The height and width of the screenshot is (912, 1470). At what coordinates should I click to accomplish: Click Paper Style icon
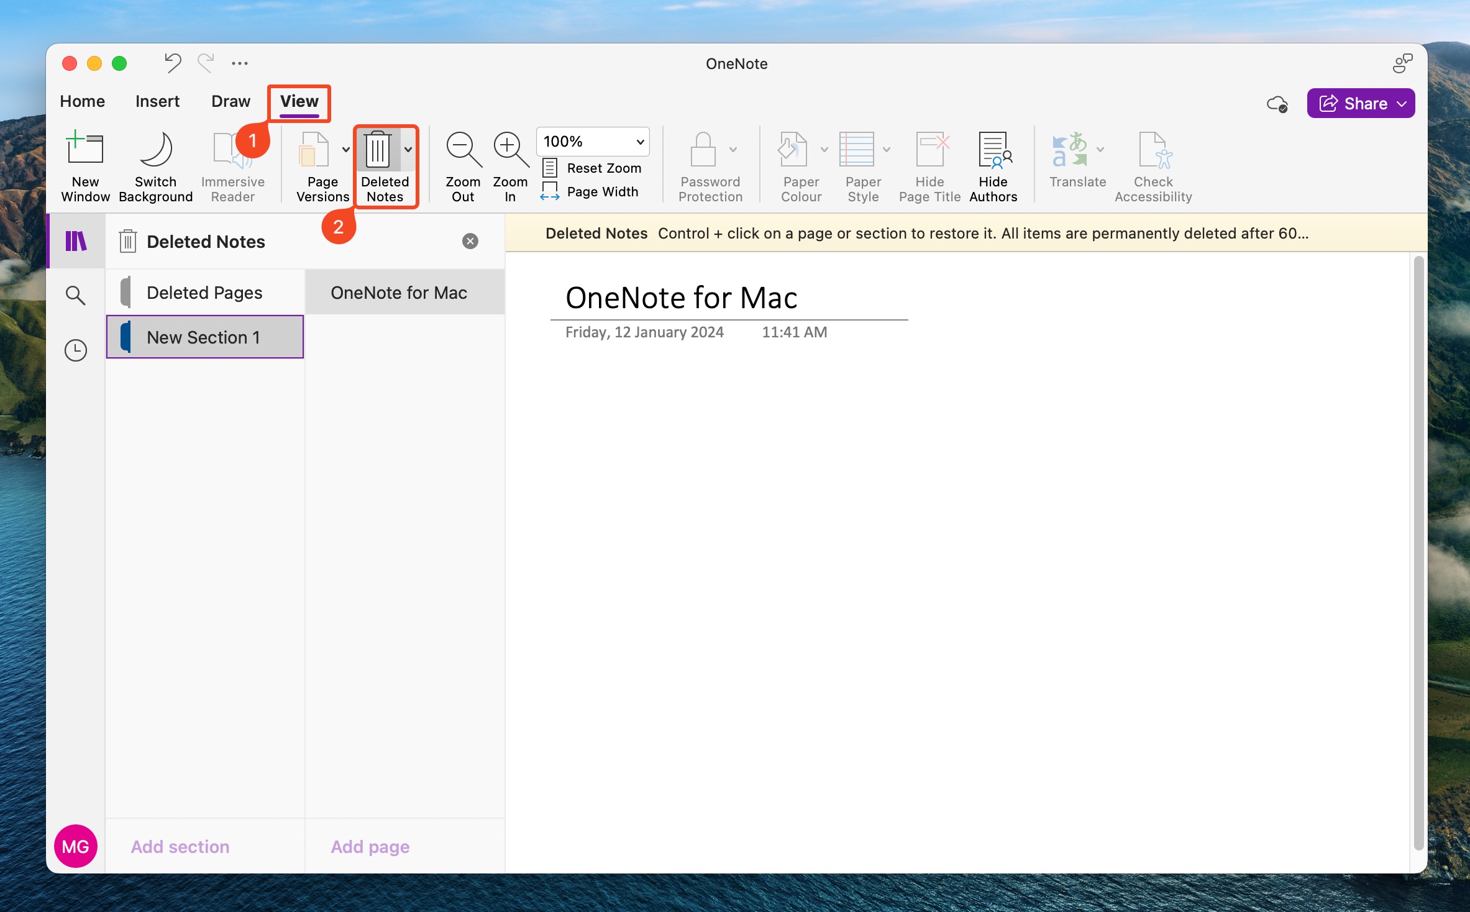pyautogui.click(x=856, y=150)
